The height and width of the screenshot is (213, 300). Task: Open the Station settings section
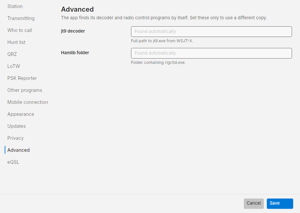(15, 6)
